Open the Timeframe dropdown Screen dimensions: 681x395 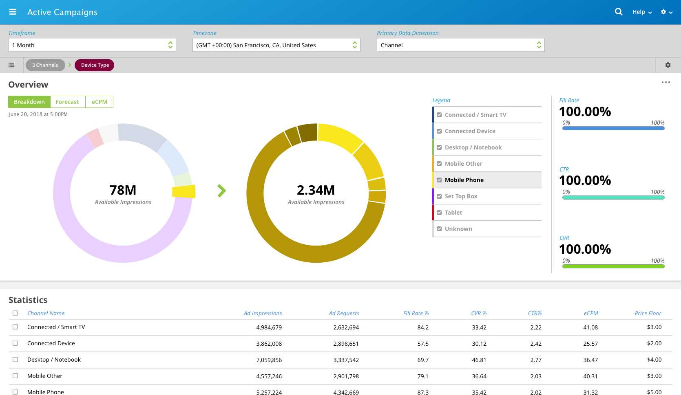[92, 45]
